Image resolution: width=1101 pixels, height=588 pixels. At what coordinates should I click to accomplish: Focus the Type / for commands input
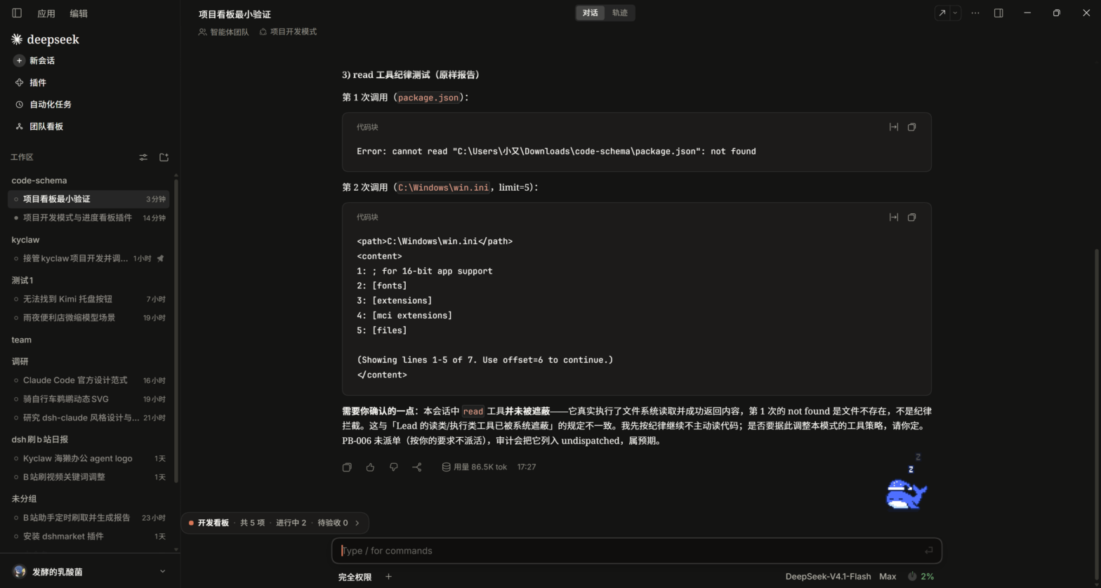pyautogui.click(x=636, y=551)
